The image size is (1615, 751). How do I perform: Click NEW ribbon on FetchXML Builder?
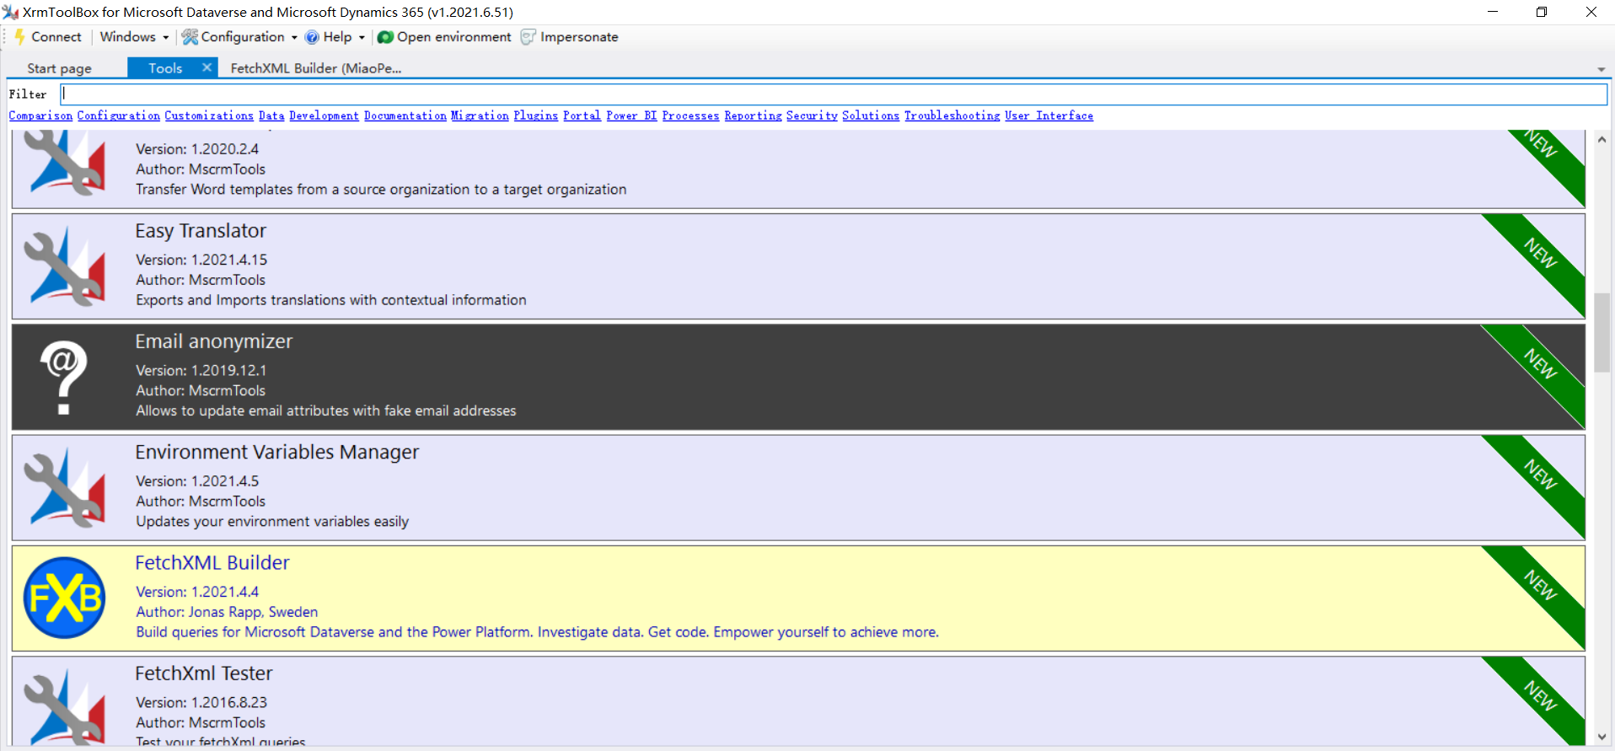click(1540, 585)
